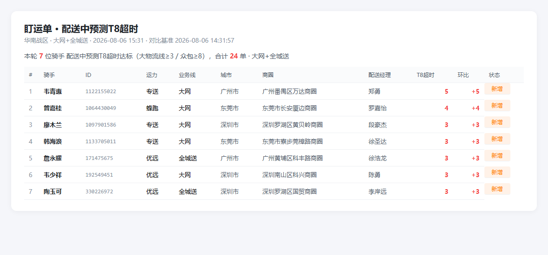The width and height of the screenshot is (548, 255).
Task: Click 全城送 business line for 陶玉可
Action: tap(188, 192)
